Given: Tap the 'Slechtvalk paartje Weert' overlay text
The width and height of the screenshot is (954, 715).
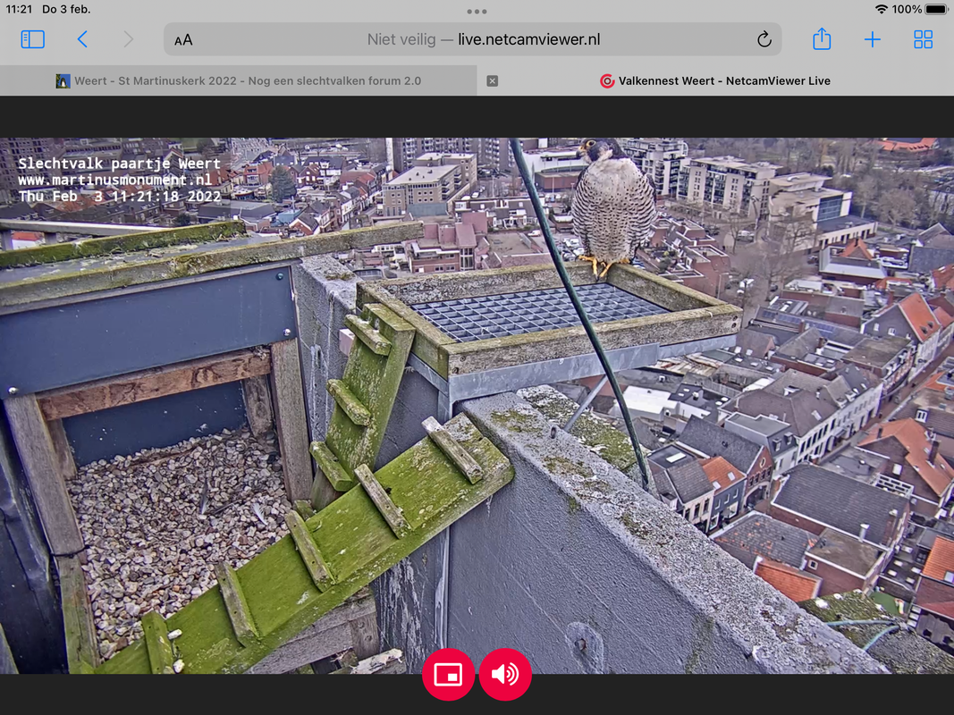Looking at the screenshot, I should 119,164.
